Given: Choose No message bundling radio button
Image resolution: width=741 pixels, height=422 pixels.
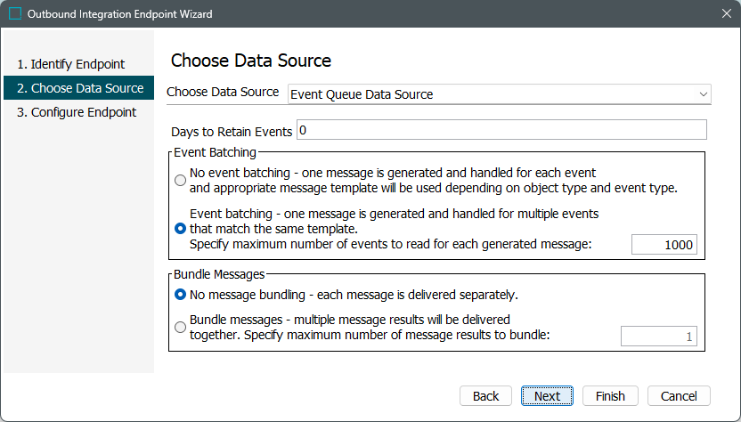Looking at the screenshot, I should click(181, 295).
